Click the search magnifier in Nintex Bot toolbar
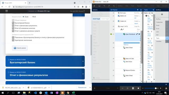The width and height of the screenshot is (169, 95). pos(114,6)
